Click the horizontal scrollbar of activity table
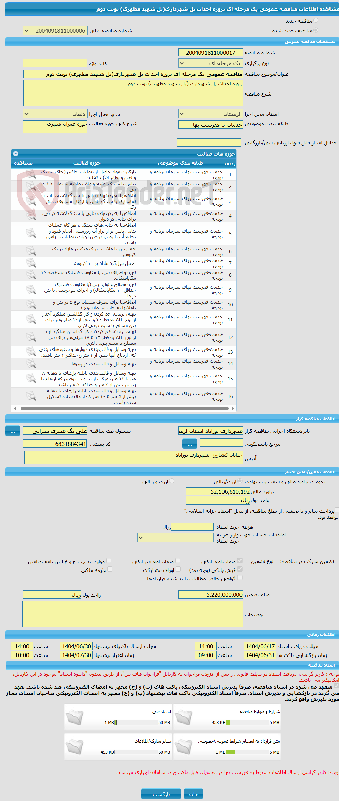Viewport: 339px width, 801px height. [x=125, y=408]
